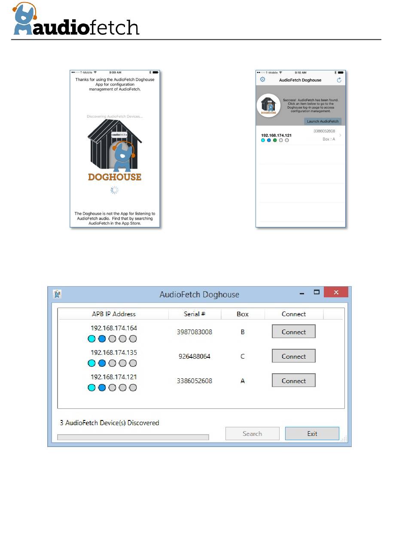Click serial number 3386052608 cell in Windows table
The height and width of the screenshot is (538, 408).
click(195, 381)
